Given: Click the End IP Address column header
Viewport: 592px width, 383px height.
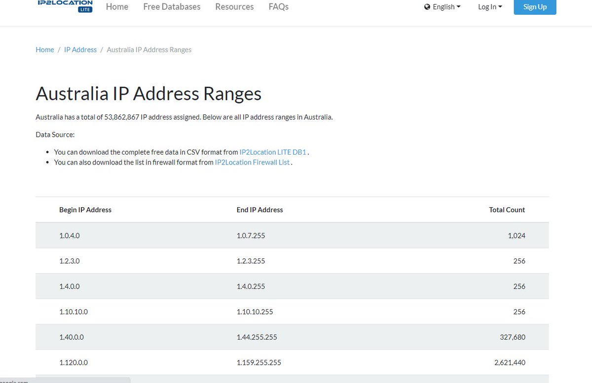Looking at the screenshot, I should [259, 210].
